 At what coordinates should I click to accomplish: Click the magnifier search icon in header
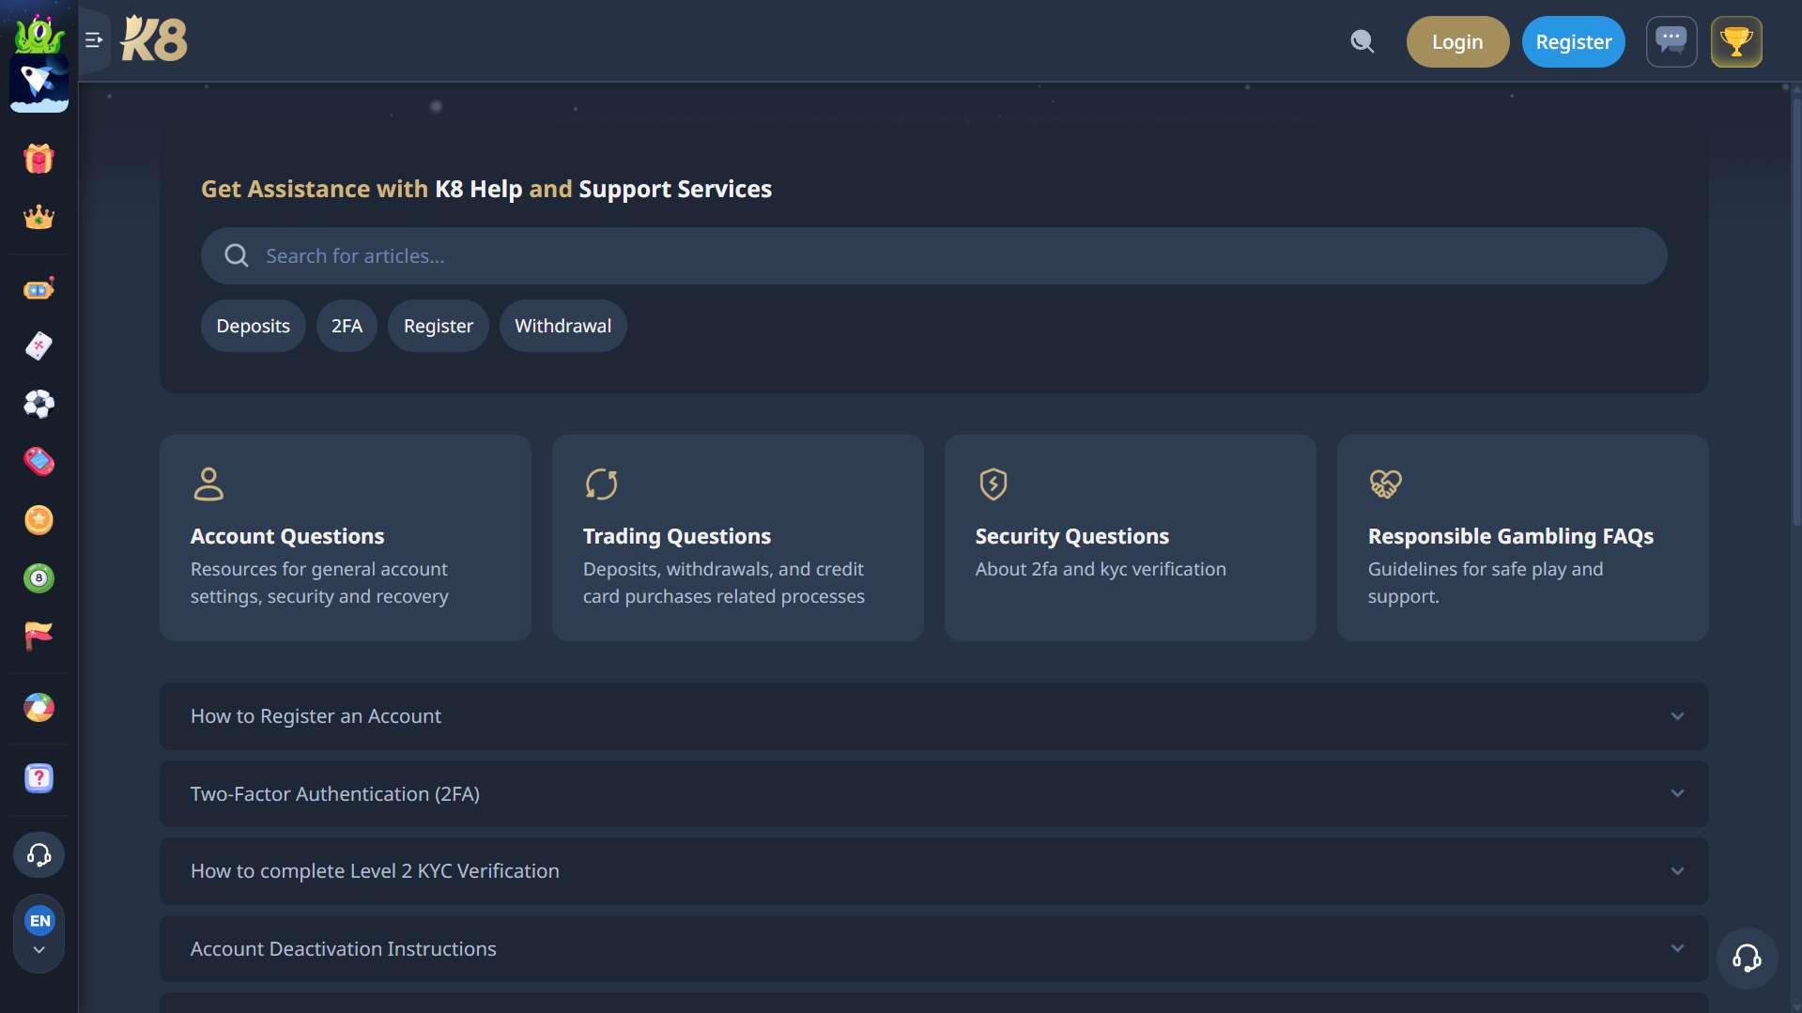(1362, 41)
